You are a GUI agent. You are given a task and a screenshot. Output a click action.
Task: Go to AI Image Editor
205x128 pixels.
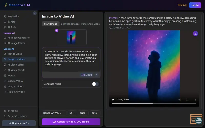coord(16,43)
